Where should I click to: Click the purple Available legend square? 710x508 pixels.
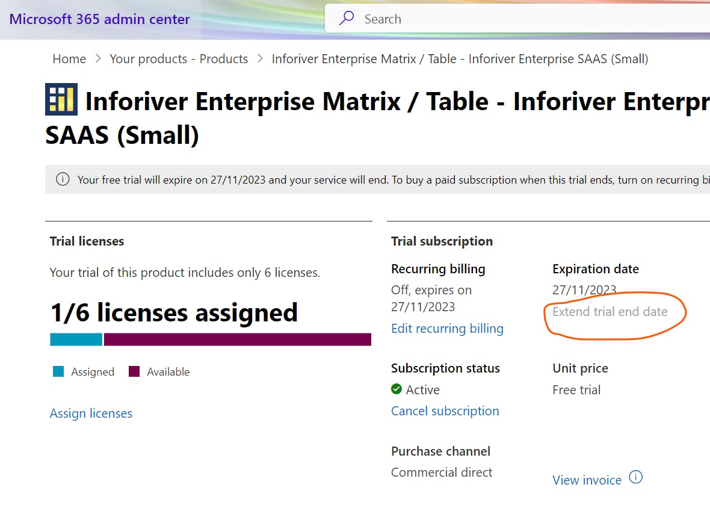(134, 371)
